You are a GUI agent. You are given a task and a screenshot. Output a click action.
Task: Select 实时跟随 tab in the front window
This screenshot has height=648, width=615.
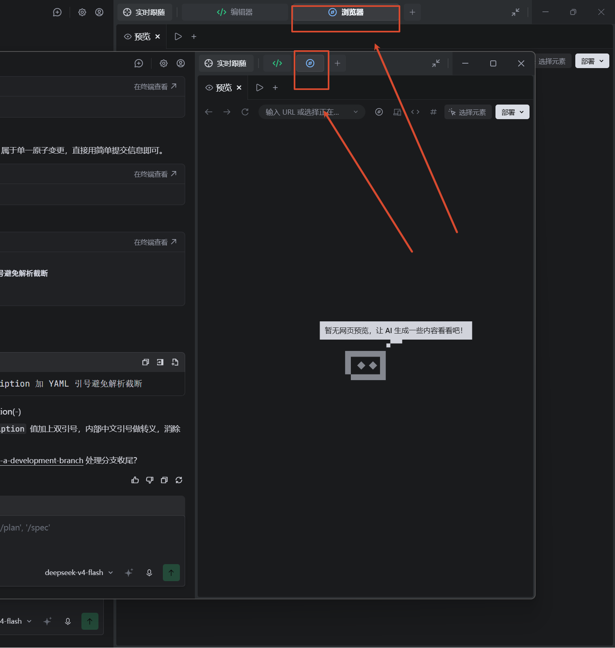pos(226,63)
